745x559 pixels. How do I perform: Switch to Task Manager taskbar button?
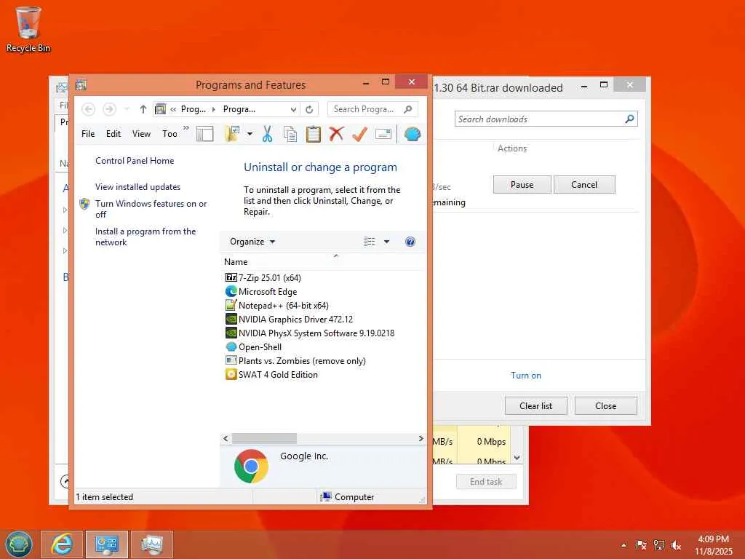(x=151, y=544)
